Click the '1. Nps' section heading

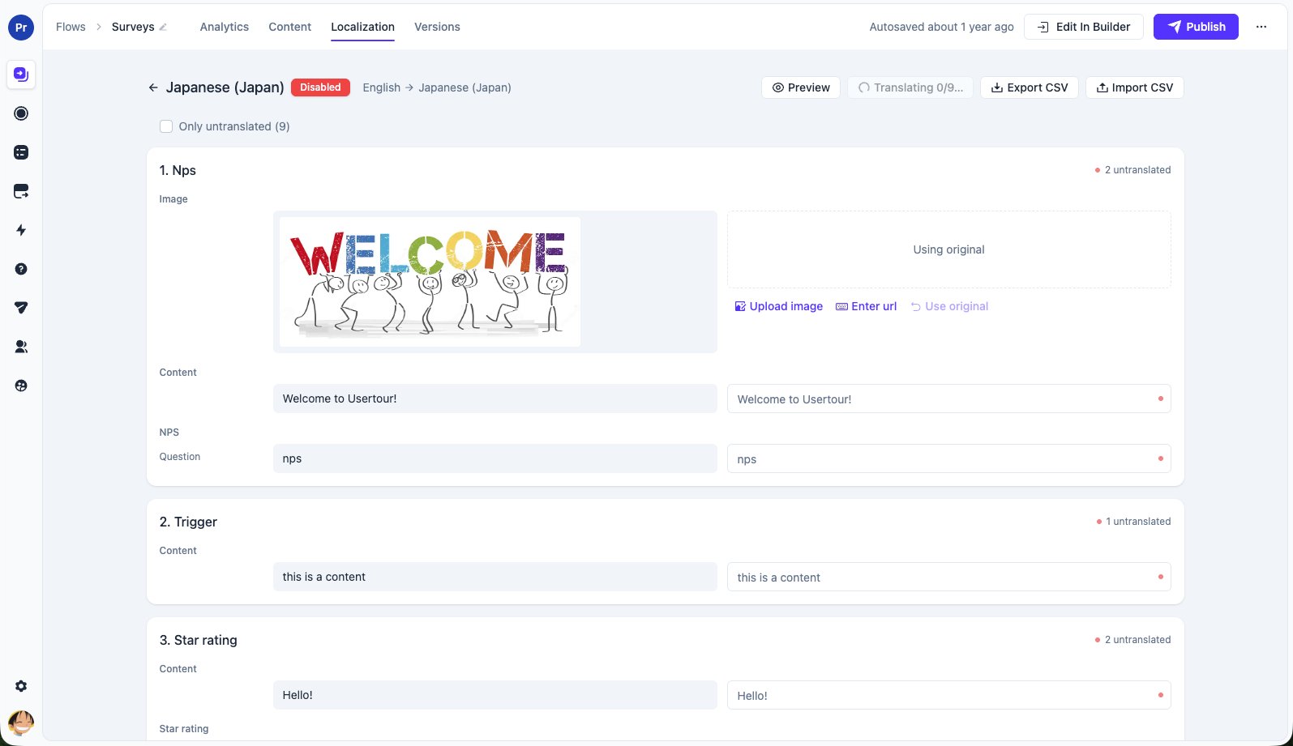[x=178, y=170]
